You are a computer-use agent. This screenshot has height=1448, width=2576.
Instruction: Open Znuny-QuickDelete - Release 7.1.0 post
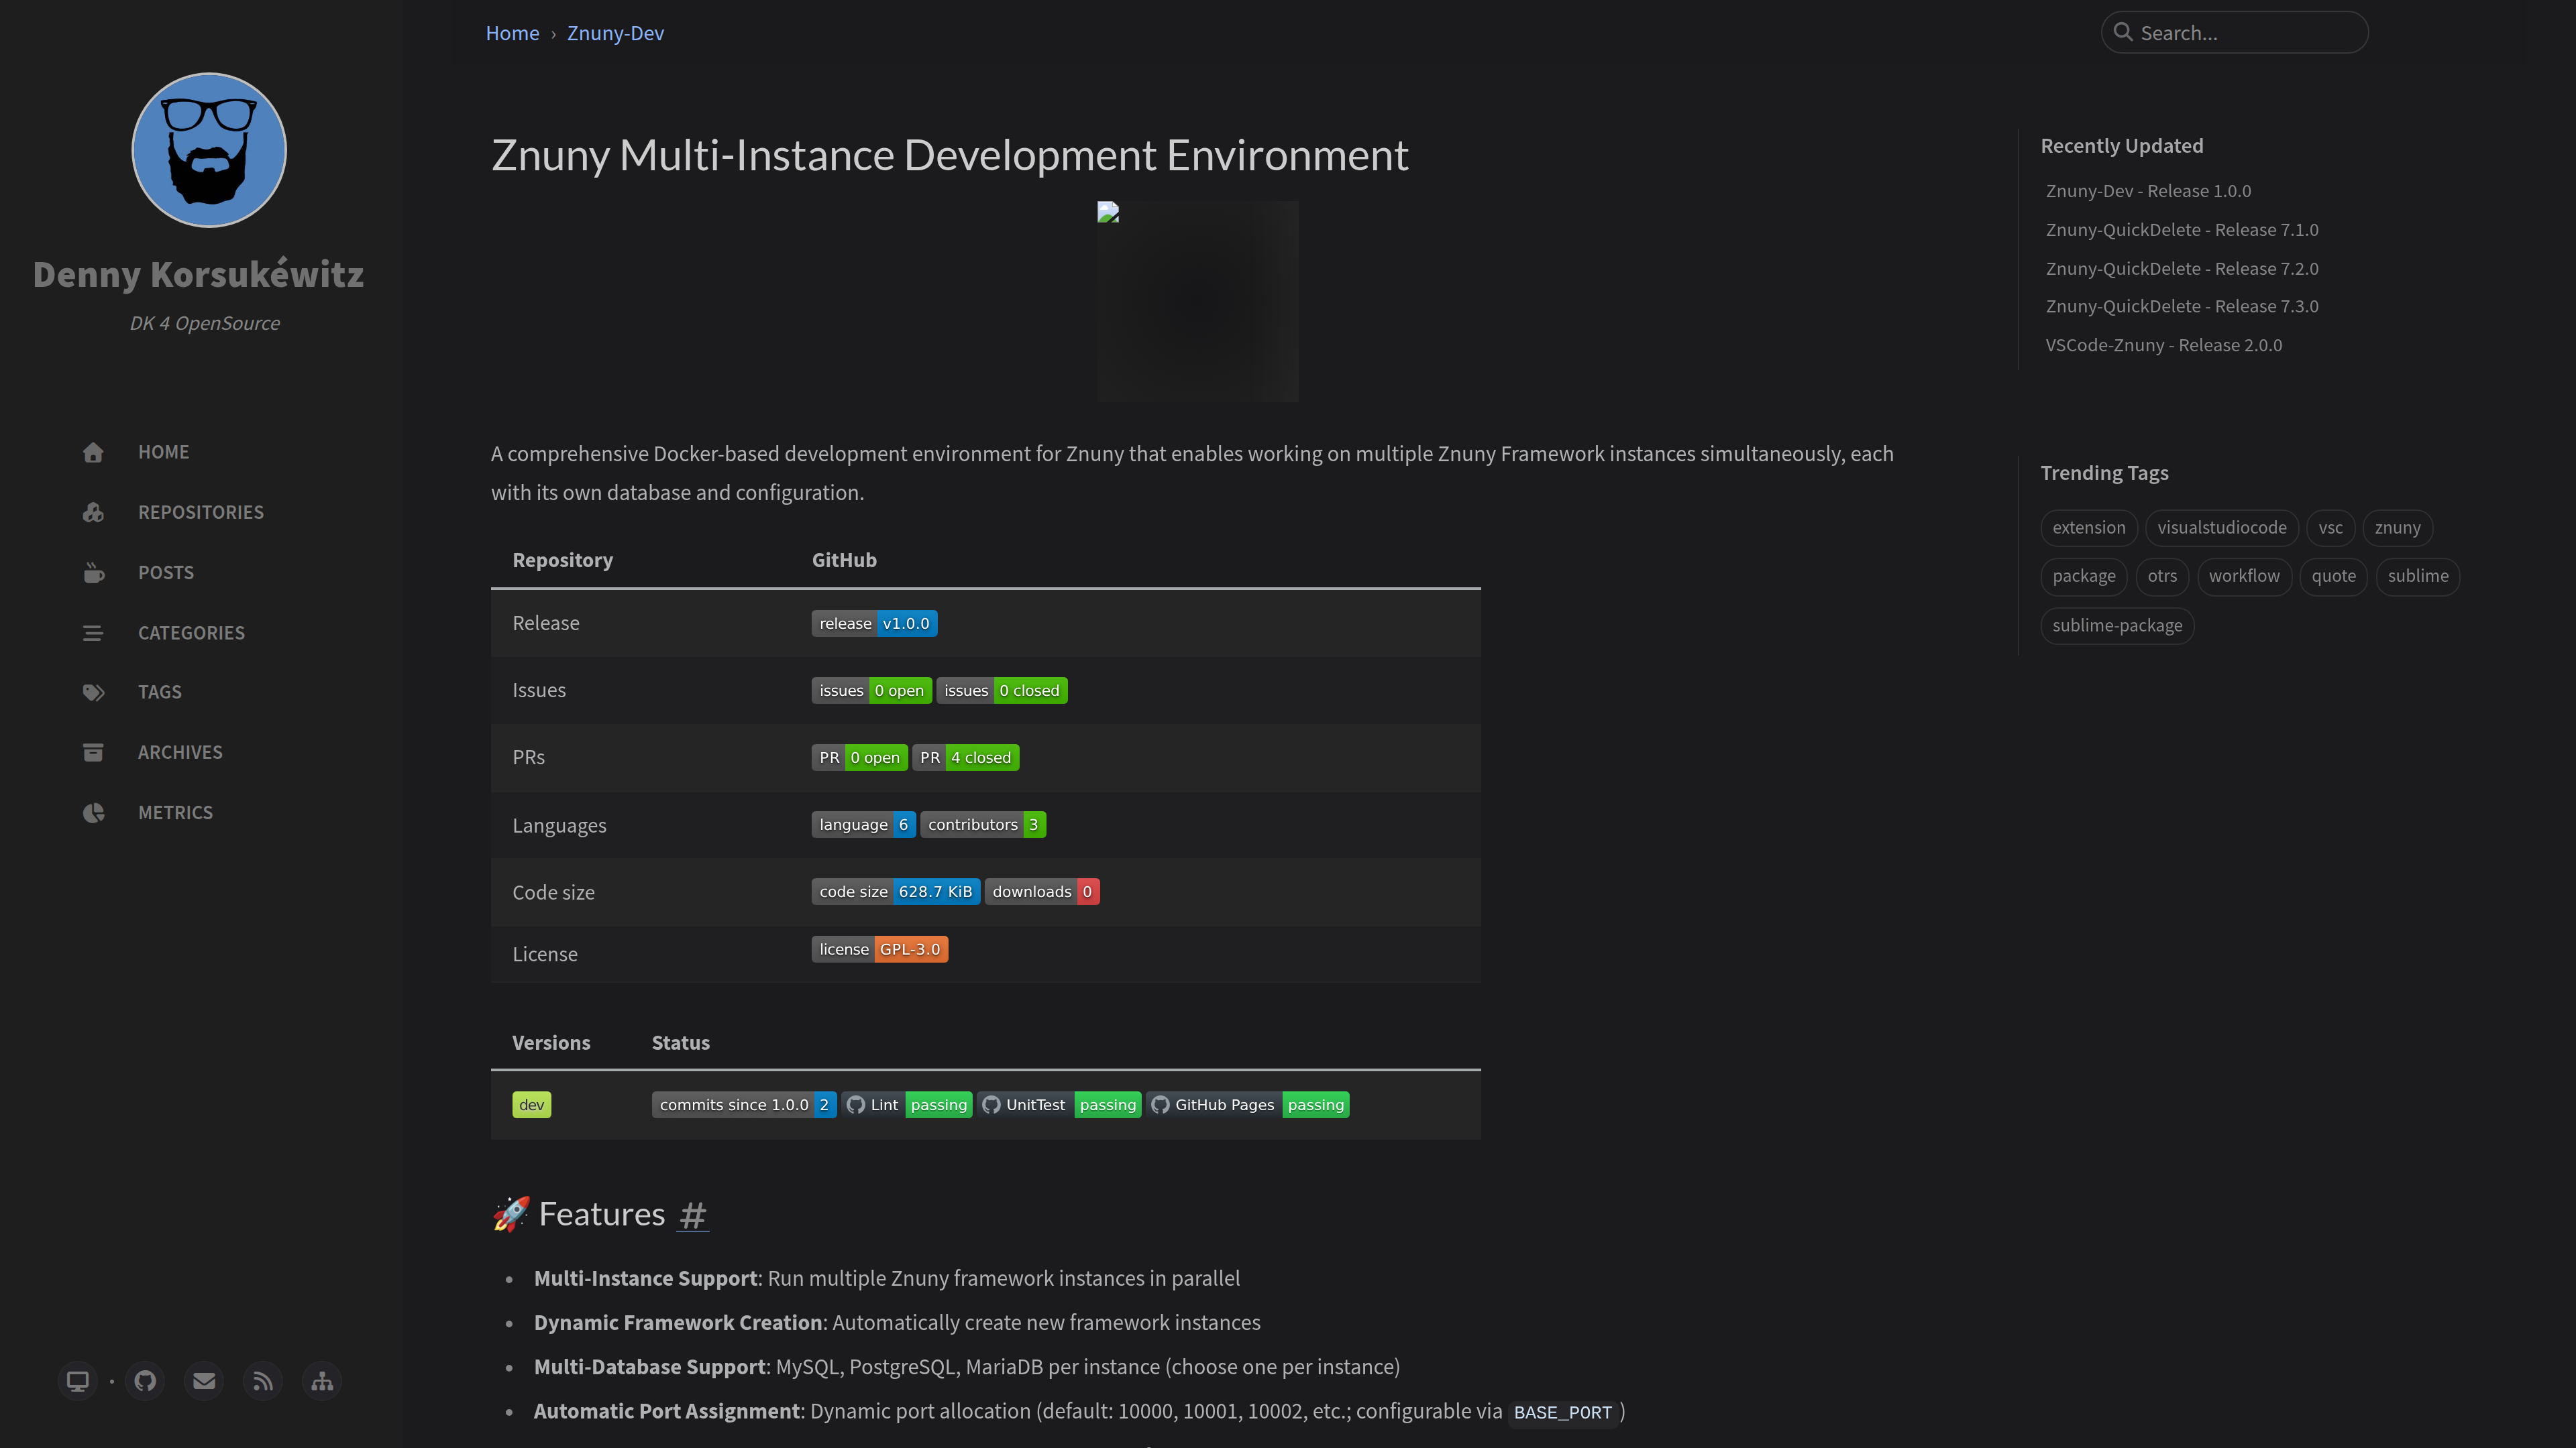pyautogui.click(x=2182, y=230)
